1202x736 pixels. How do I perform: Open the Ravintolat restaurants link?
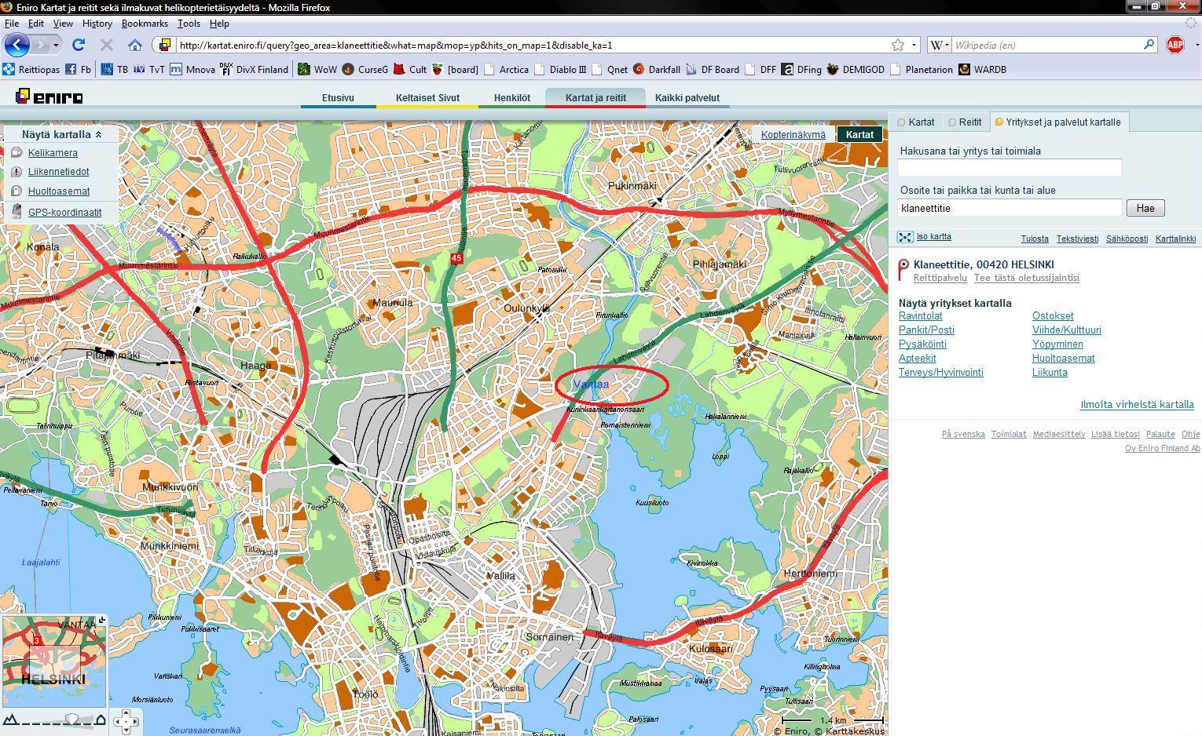click(920, 316)
